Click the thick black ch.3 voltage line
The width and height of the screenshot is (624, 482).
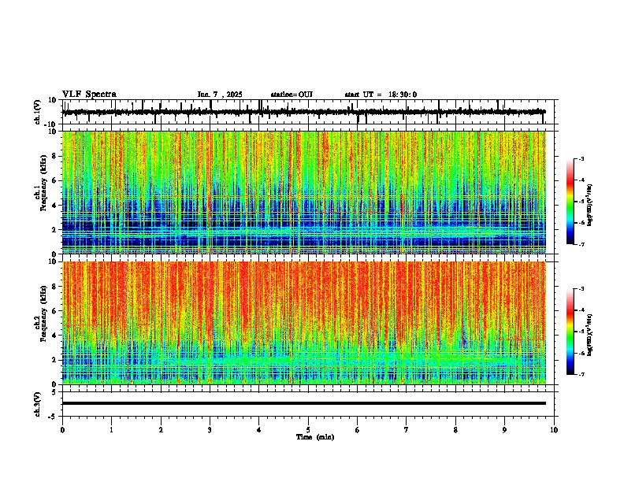(x=304, y=403)
